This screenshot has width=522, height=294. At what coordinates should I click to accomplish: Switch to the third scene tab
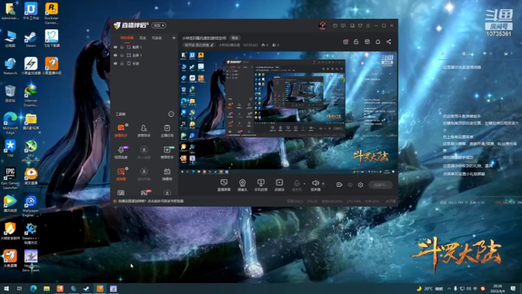[x=157, y=38]
